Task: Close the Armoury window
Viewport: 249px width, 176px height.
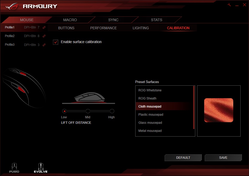Action: click(x=245, y=5)
